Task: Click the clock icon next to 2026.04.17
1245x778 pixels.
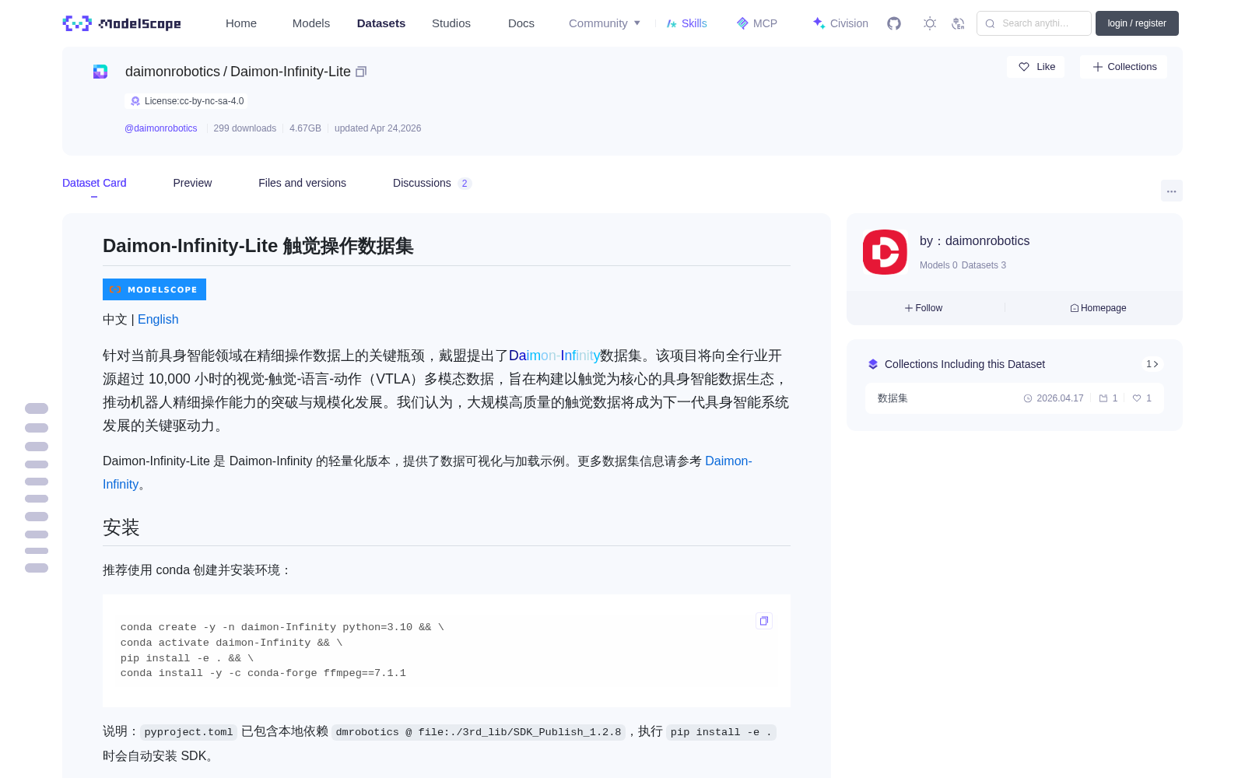Action: point(1028,398)
